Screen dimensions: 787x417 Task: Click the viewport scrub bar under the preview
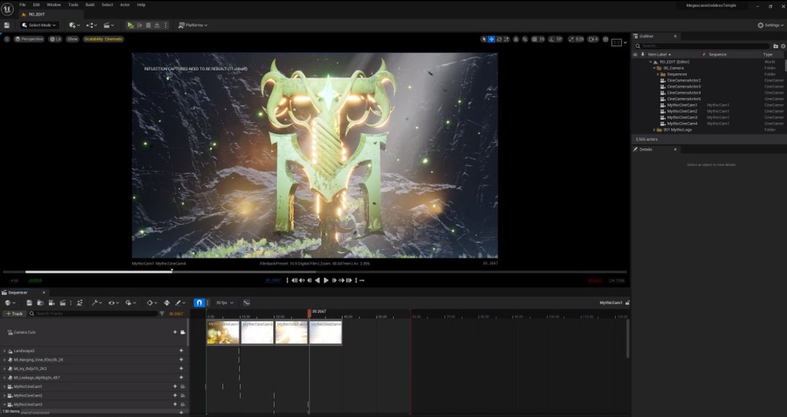(x=315, y=272)
